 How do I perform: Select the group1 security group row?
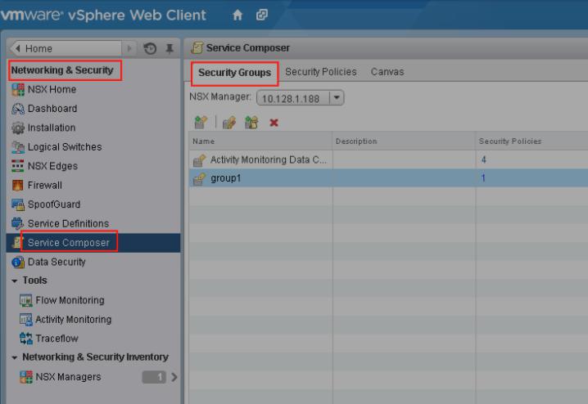pyautogui.click(x=388, y=178)
